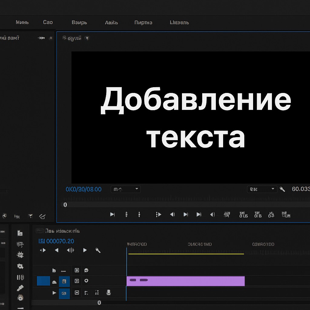Screen dimensions: 310x310
Task: Click the filter funnel icon in left panel
Action: click(30, 216)
